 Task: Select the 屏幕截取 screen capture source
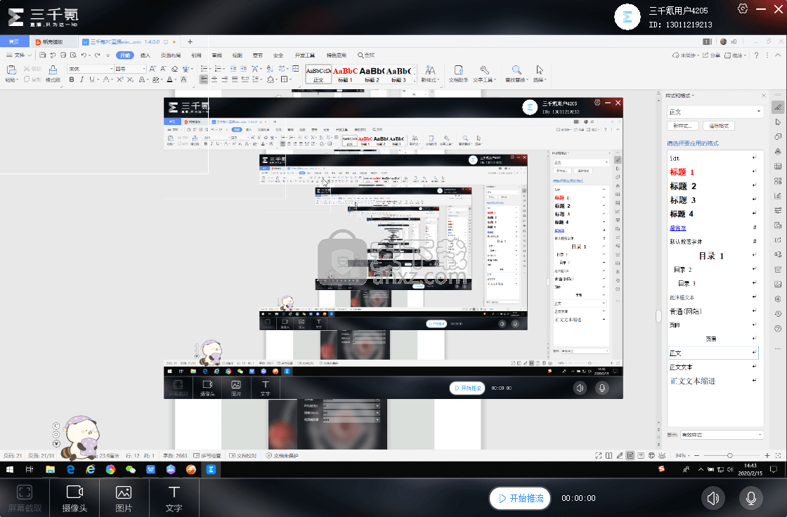(25, 498)
